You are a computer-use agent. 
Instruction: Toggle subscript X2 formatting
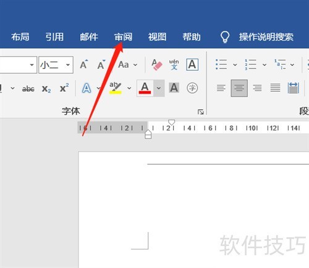(x=46, y=89)
